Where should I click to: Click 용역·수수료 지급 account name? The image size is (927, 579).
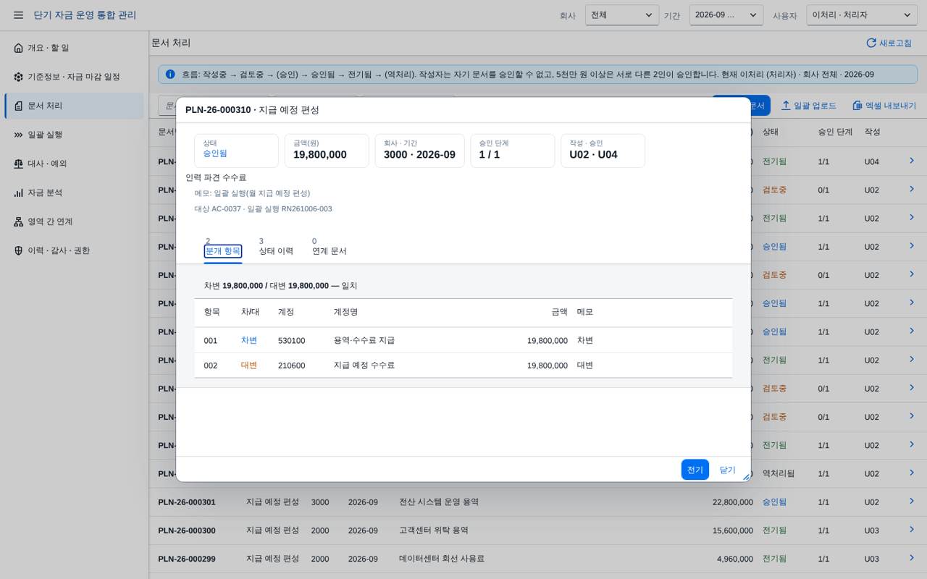364,340
